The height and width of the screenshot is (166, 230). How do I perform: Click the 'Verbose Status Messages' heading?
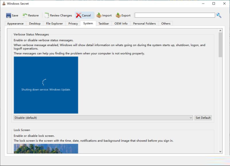click(x=31, y=34)
